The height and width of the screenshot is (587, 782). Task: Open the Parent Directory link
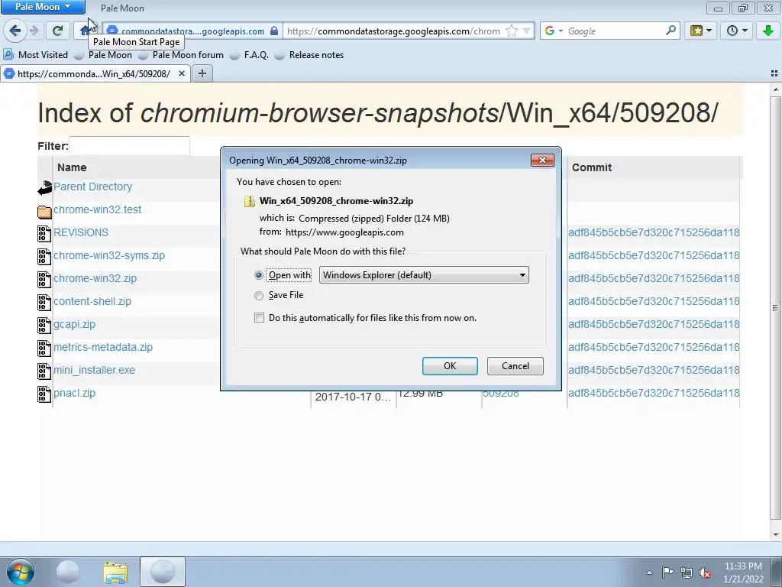coord(92,186)
